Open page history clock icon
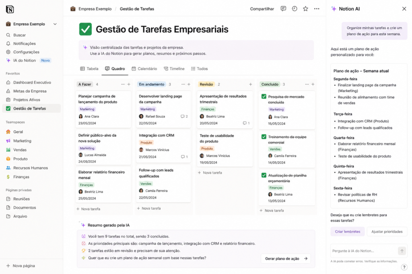412x274 pixels. pyautogui.click(x=295, y=9)
